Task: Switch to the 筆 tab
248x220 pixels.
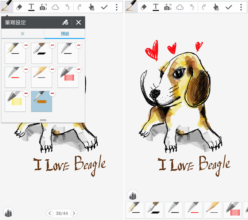Action: coord(23,34)
